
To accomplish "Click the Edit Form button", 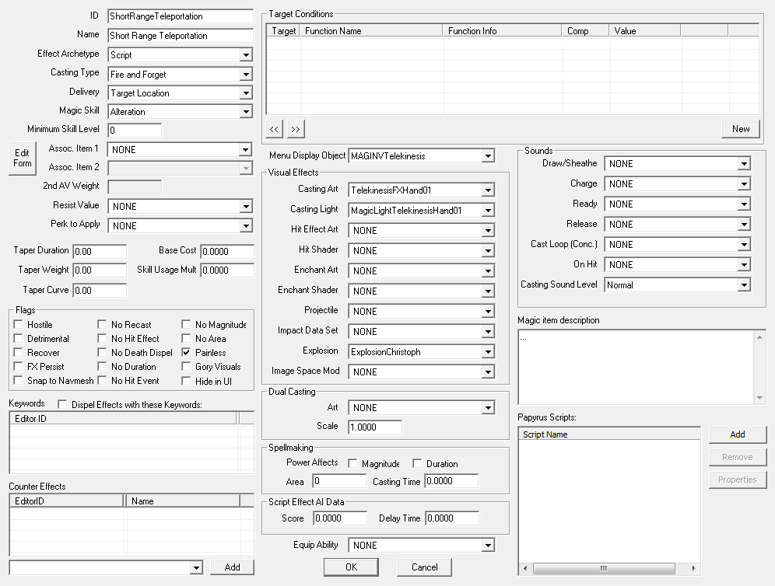I will pos(23,159).
